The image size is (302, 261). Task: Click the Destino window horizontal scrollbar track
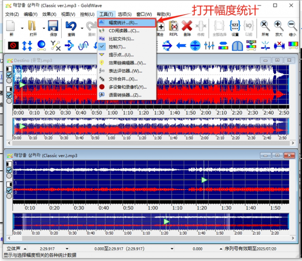click(x=151, y=143)
